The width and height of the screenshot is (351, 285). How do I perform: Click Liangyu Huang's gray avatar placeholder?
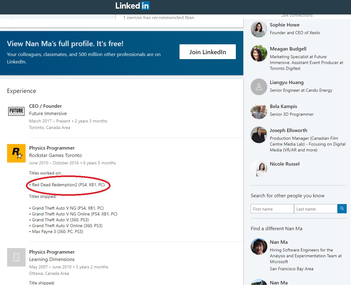259,87
